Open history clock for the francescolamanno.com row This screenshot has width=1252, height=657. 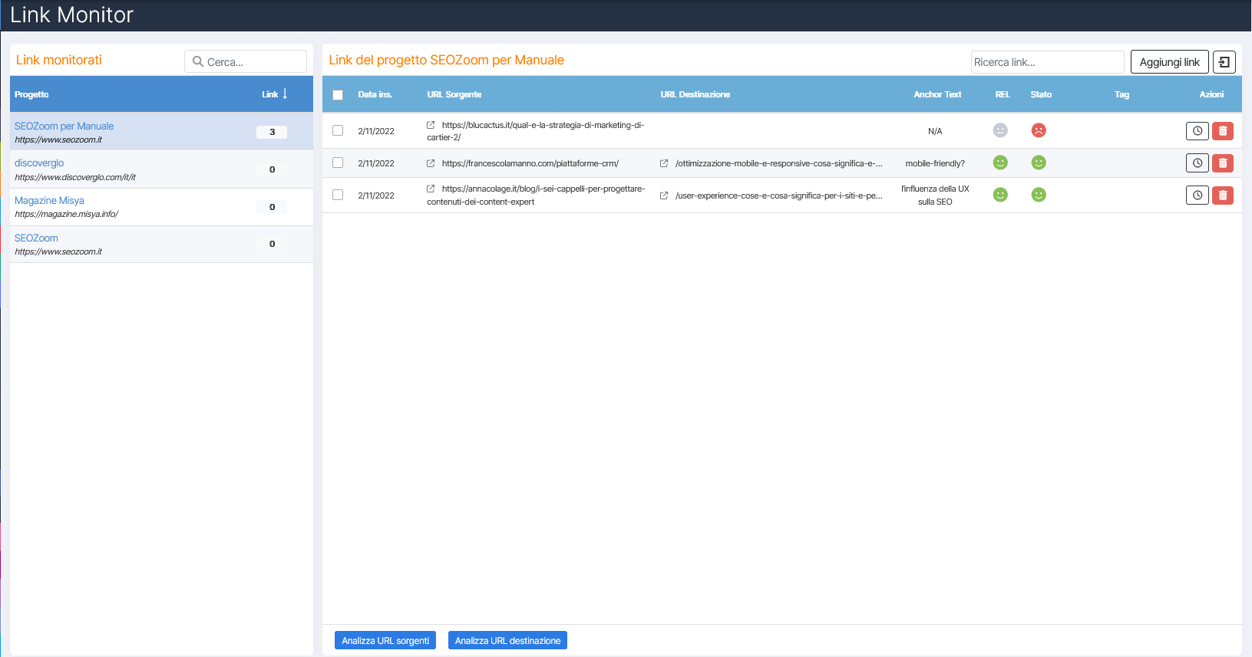[1197, 163]
